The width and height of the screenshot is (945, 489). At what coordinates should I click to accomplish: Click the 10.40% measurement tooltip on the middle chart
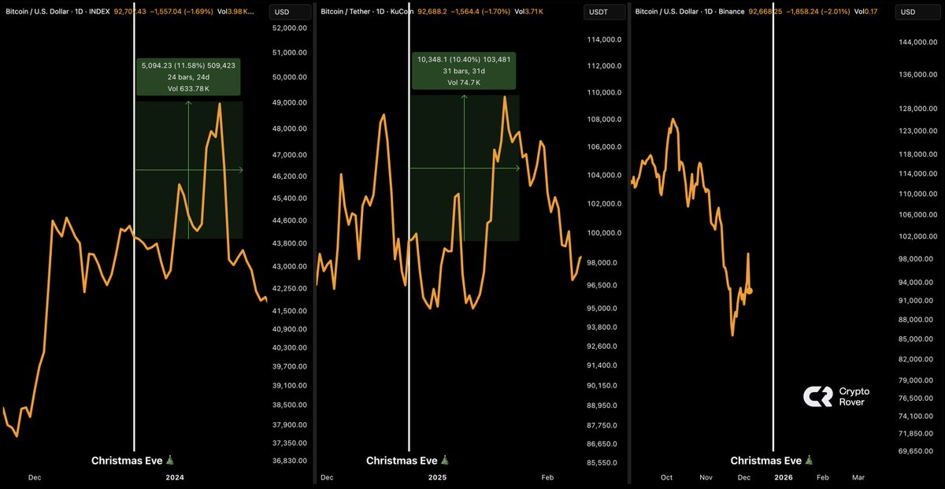464,71
